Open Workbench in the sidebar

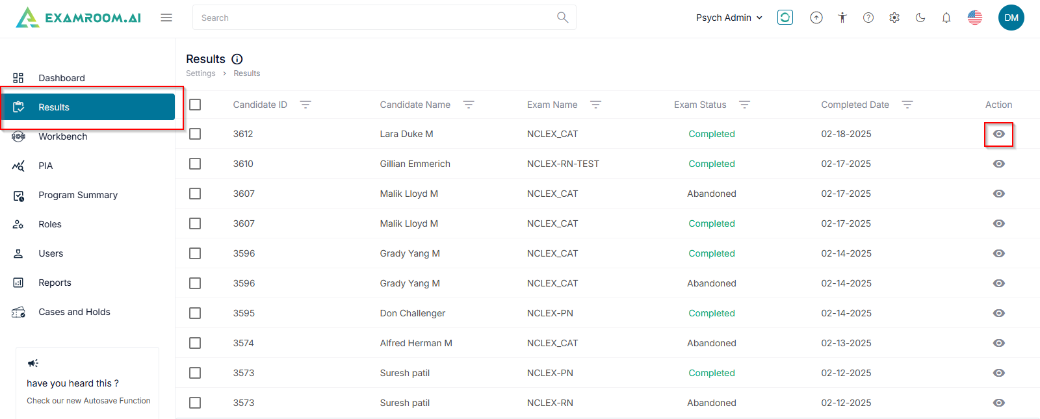click(x=62, y=136)
